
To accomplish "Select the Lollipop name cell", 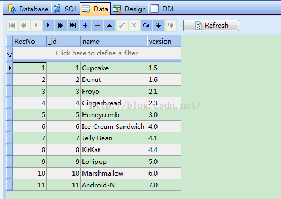I will coord(114,162).
